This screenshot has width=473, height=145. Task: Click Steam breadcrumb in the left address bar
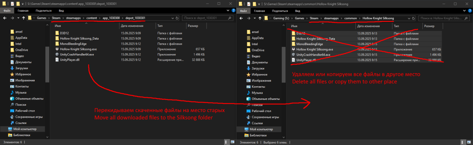56,18
